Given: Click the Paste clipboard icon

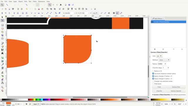Looking at the screenshot, I should pos(42,9).
